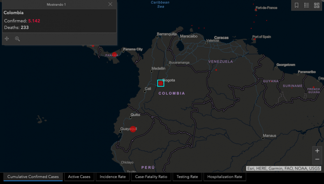This screenshot has width=324, height=184.
Task: Click the Barranquilla city label
Action: [167, 34]
